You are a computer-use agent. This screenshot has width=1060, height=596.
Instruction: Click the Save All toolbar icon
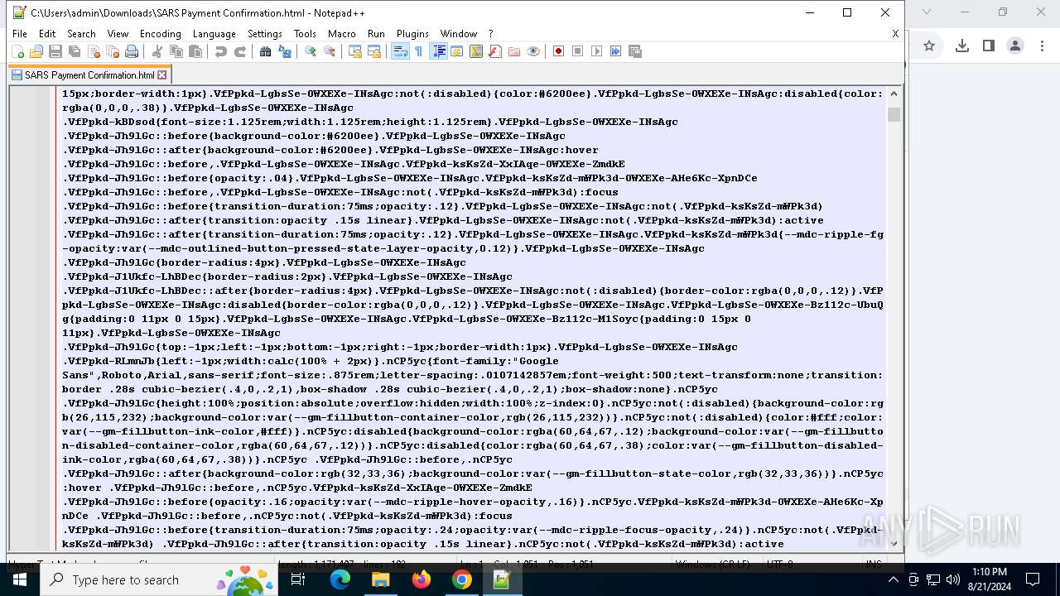pyautogui.click(x=75, y=51)
